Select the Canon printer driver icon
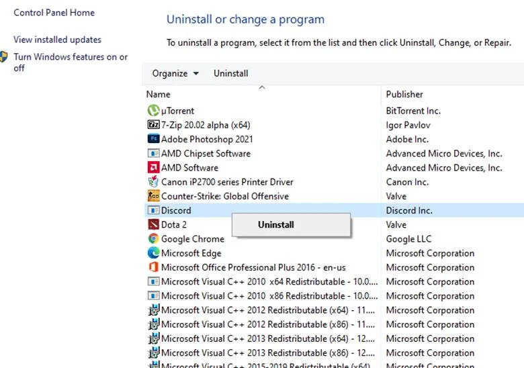The width and height of the screenshot is (524, 368). click(x=153, y=182)
